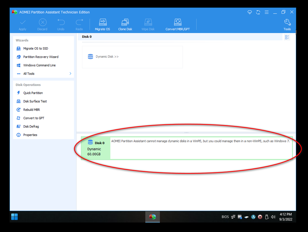Open the clock showing 4:12 PM

click(x=286, y=217)
